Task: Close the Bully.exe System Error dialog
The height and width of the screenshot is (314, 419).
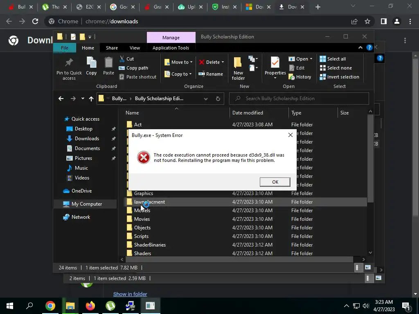Action: coord(291,135)
